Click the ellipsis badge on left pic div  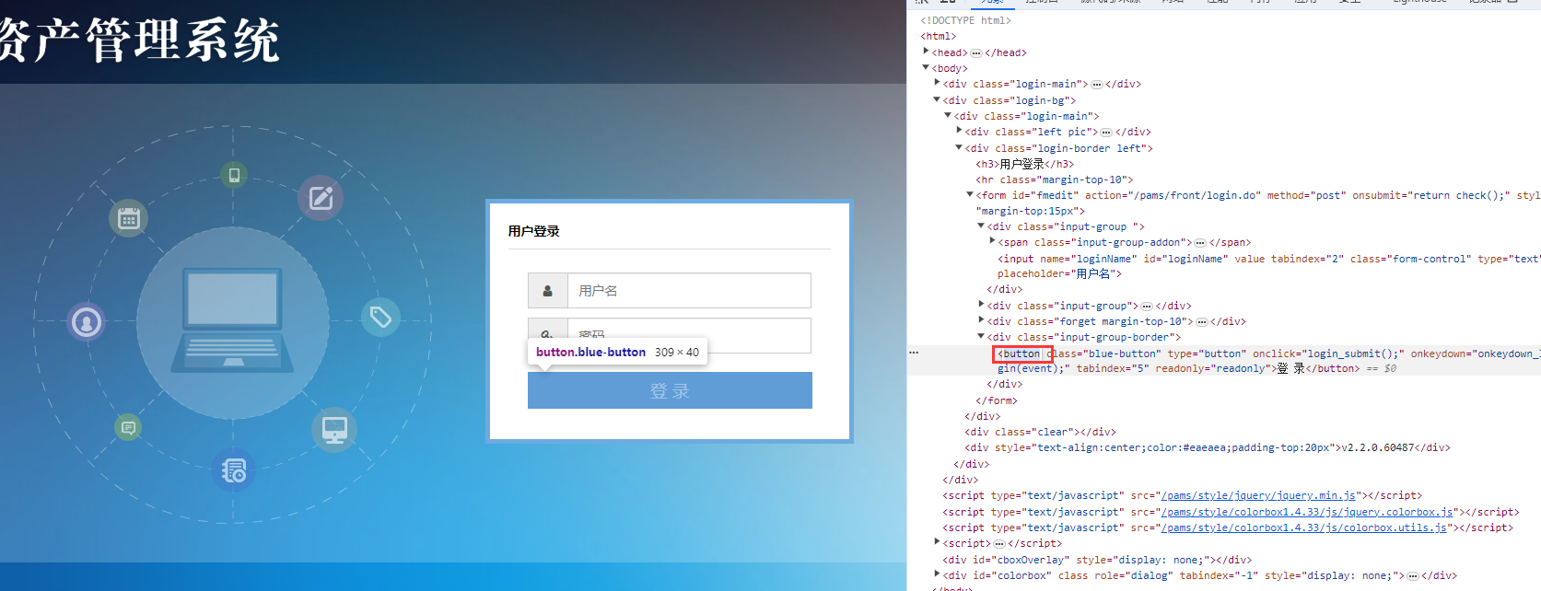1106,133
